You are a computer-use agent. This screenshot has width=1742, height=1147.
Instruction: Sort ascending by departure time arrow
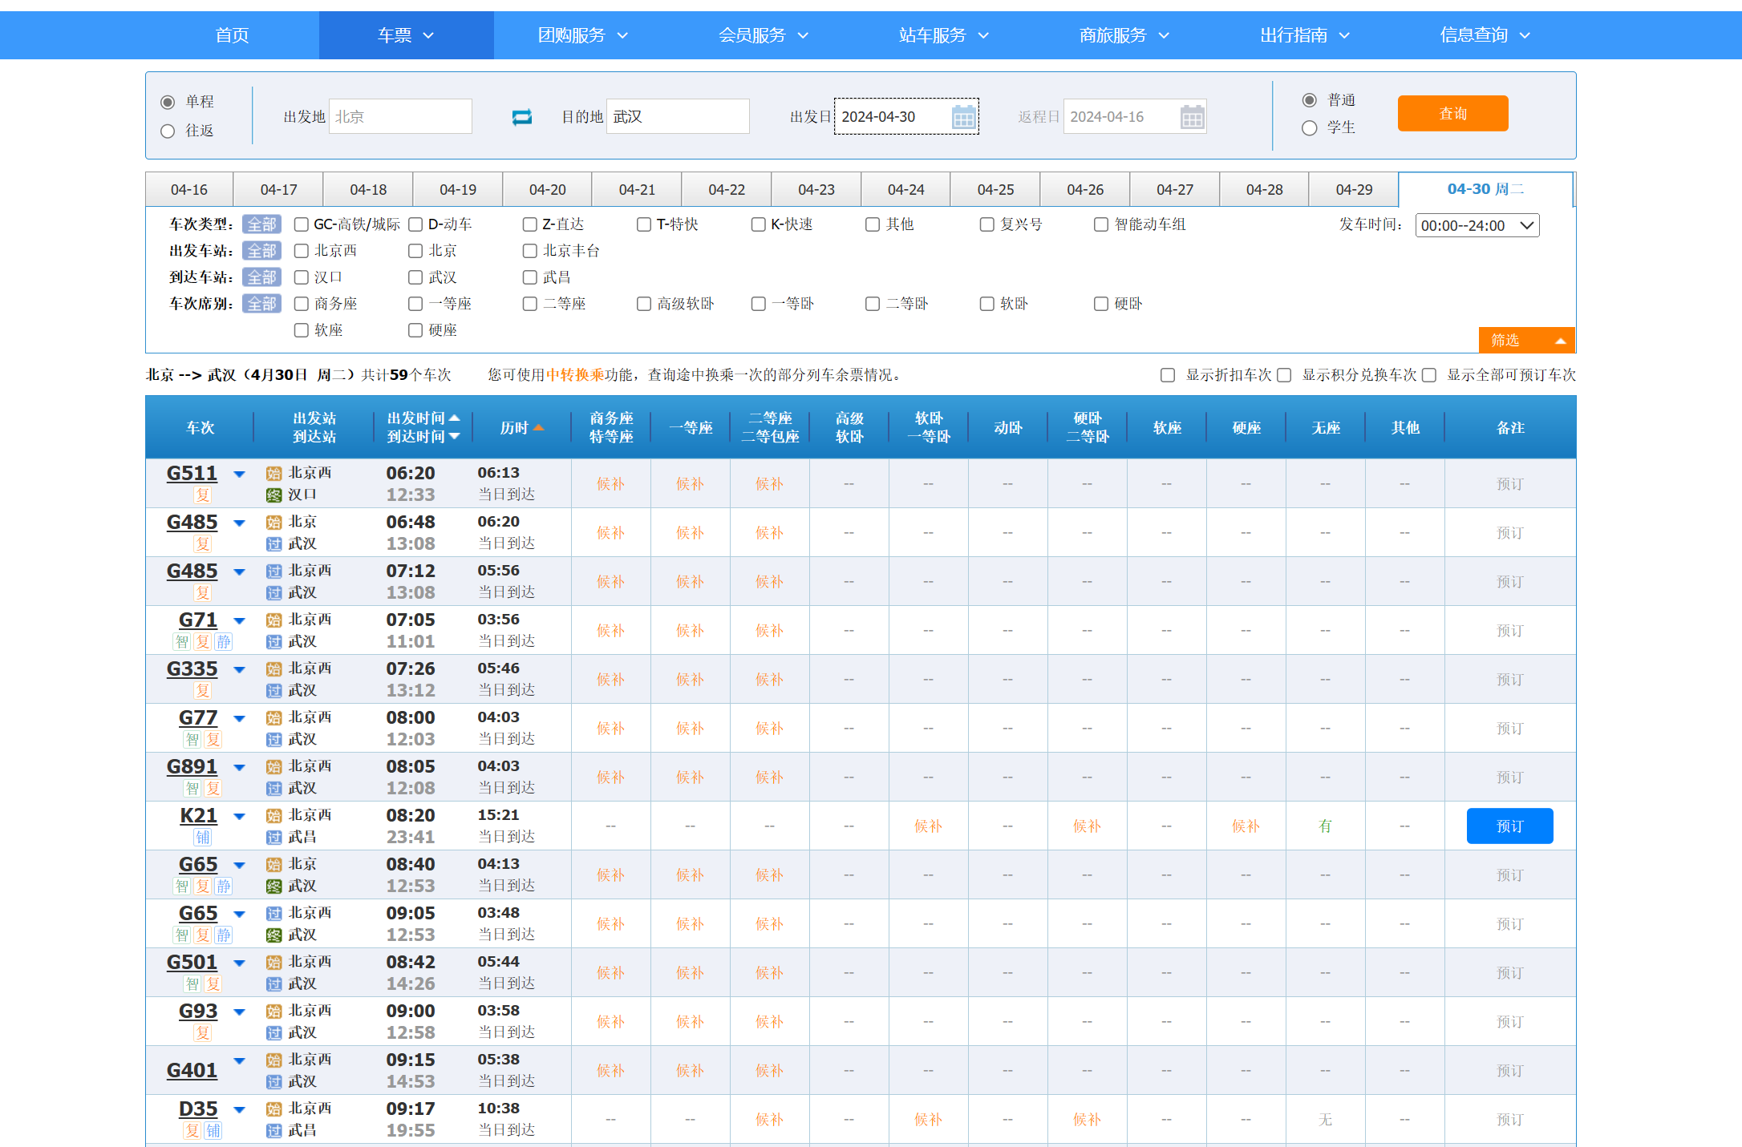click(x=455, y=418)
